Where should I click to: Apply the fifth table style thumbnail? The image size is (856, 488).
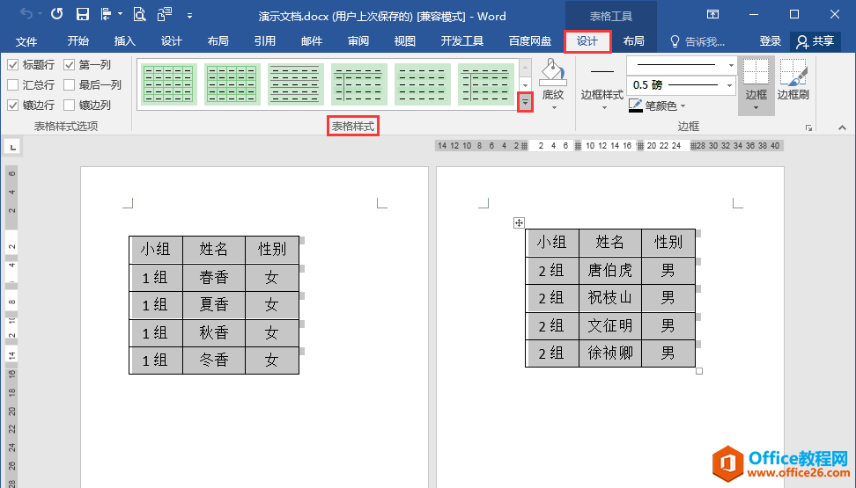tap(422, 84)
